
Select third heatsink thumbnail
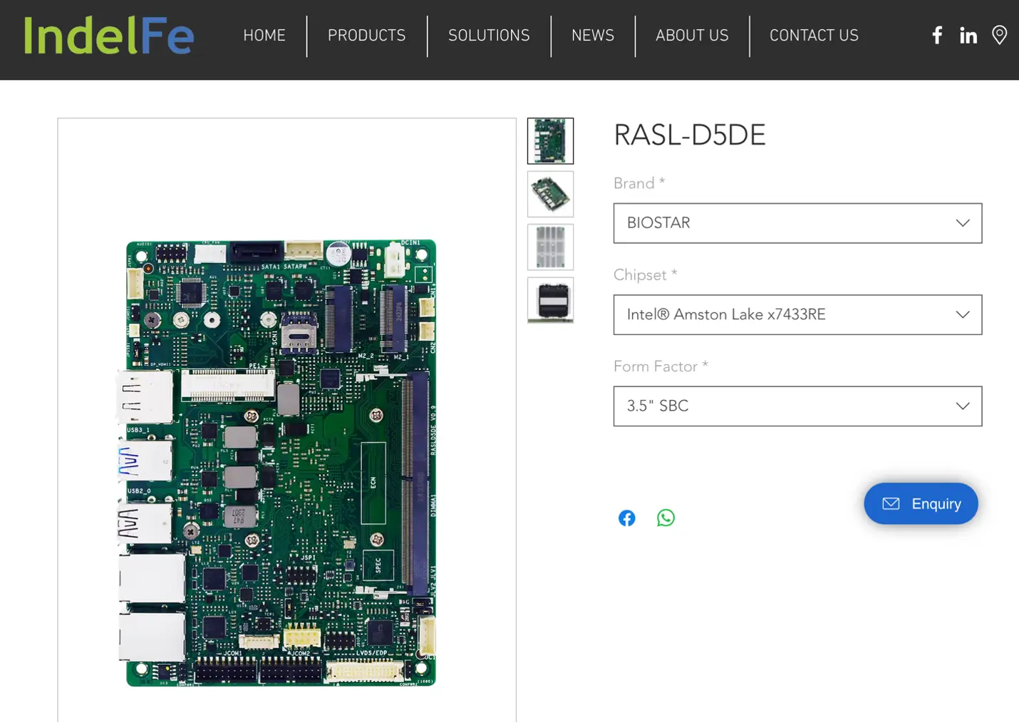coord(550,247)
